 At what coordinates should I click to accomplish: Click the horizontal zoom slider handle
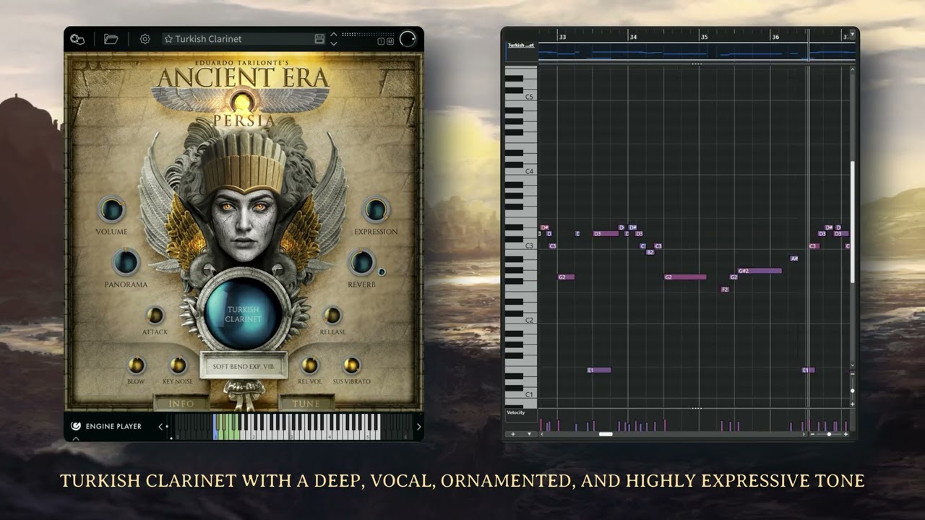(829, 434)
